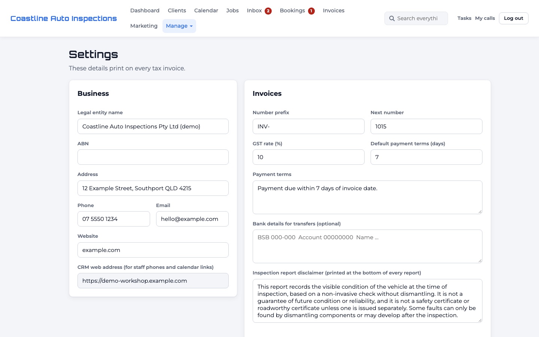Click 'These details print on every tax invoice.'
The height and width of the screenshot is (337, 539).
[127, 68]
